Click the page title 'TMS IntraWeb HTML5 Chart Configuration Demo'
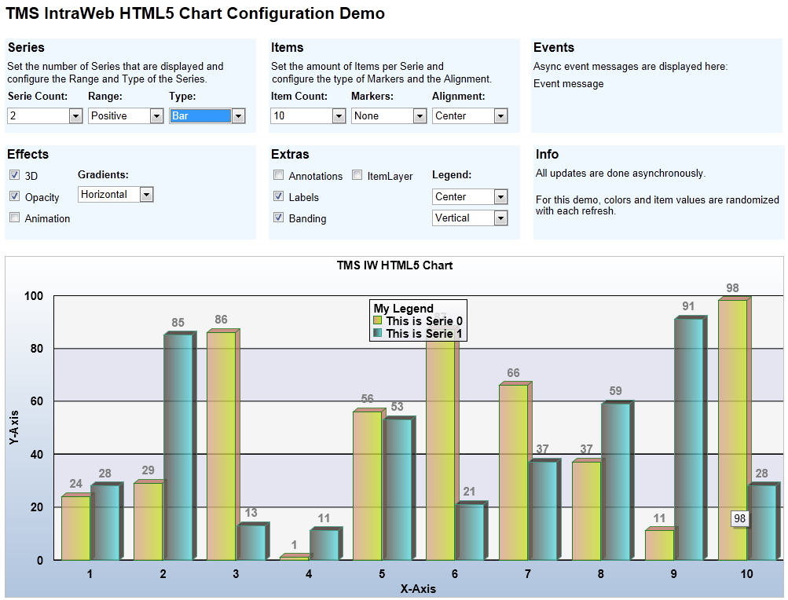Viewport: 788px width, 600px height. (x=196, y=13)
